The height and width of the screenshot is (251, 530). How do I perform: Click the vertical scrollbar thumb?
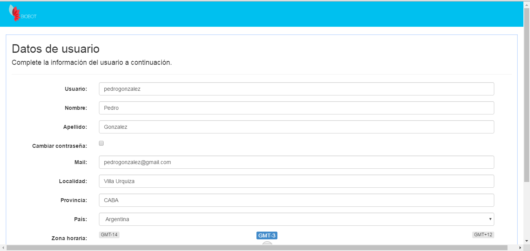tap(527, 95)
